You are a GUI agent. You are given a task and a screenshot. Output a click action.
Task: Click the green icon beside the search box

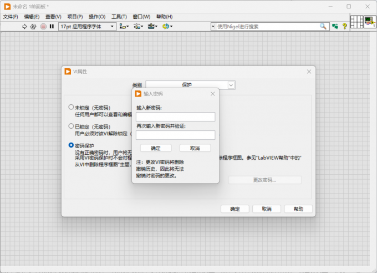[335, 27]
